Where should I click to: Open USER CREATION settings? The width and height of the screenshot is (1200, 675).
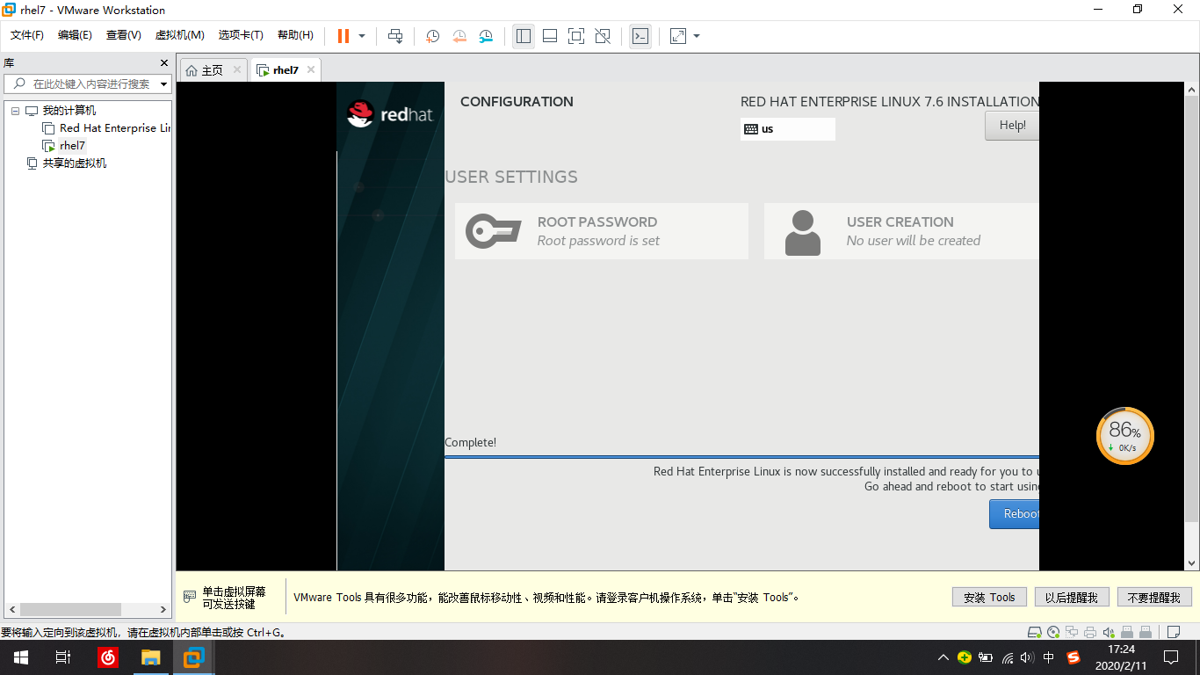pos(901,231)
